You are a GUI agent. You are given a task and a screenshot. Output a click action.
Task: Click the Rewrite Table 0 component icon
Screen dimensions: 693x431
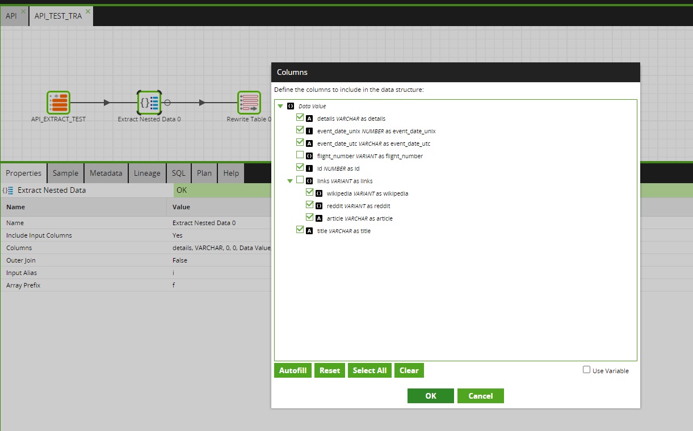[x=249, y=103]
